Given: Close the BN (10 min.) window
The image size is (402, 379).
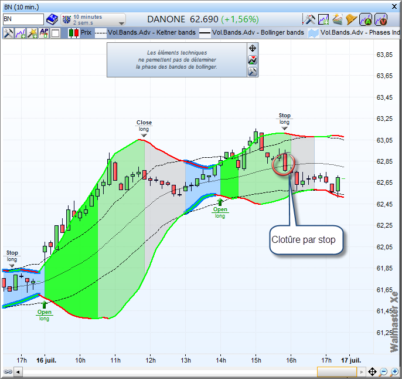Looking at the screenshot, I should (x=394, y=6).
